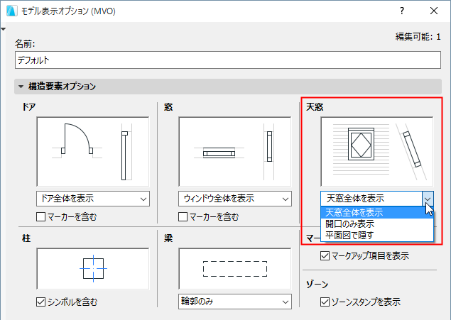
Task: Click the 柱 preview thumbnail
Action: tap(93, 269)
